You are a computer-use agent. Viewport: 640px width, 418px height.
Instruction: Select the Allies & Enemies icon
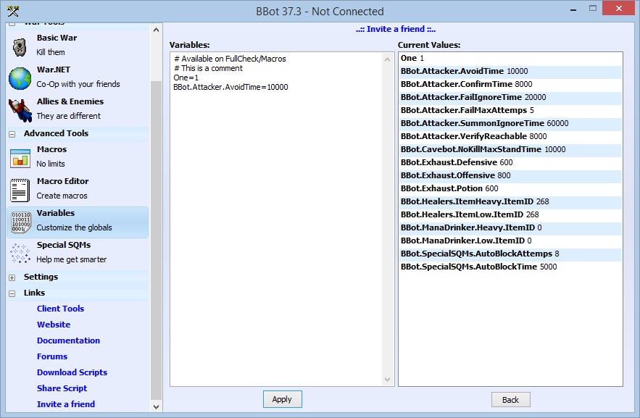click(x=20, y=109)
